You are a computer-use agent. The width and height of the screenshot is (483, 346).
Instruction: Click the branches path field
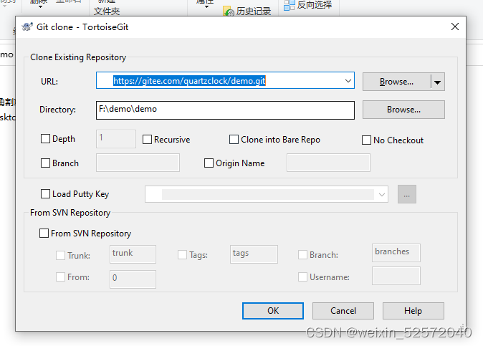click(x=396, y=253)
